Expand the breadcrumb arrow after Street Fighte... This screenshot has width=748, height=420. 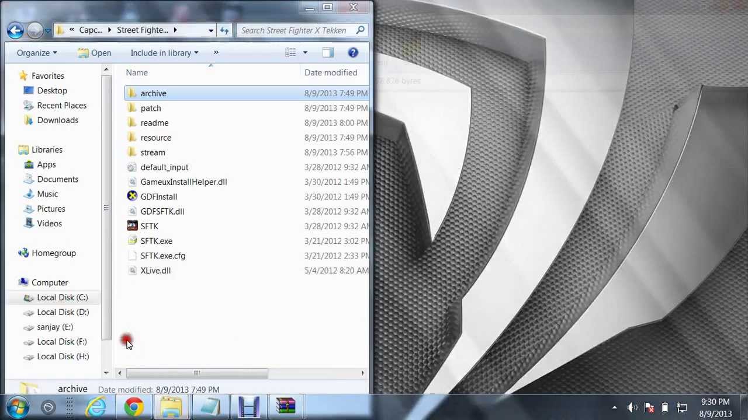tap(175, 30)
